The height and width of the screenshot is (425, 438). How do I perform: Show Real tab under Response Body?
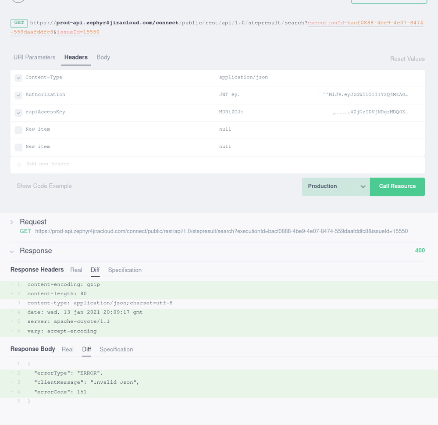(x=68, y=350)
